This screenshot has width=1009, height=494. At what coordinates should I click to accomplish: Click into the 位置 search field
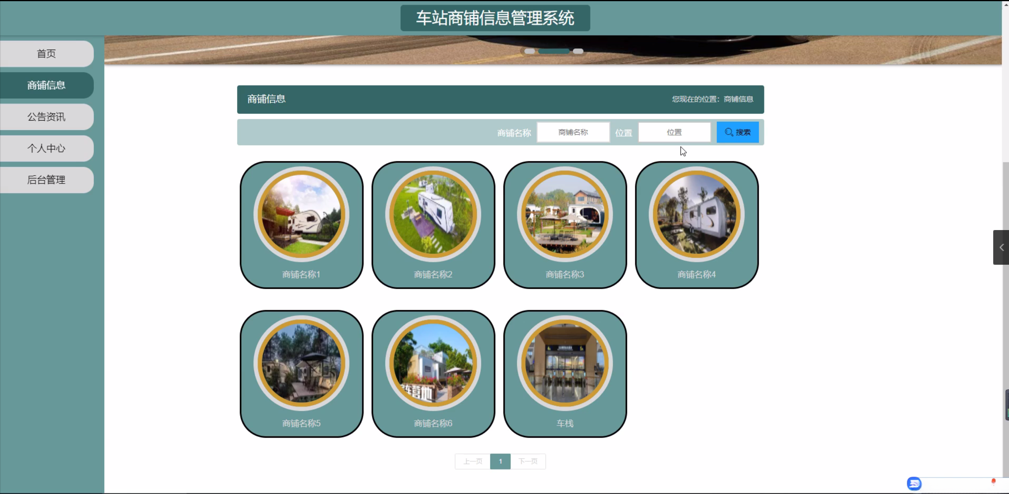click(674, 132)
